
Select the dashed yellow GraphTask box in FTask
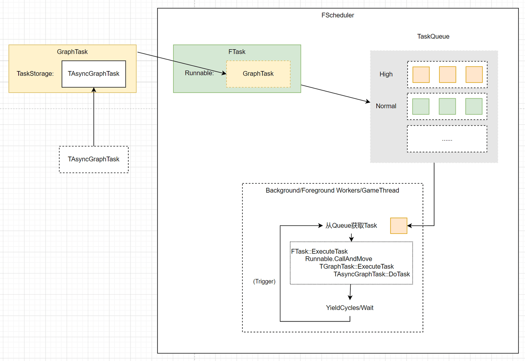tap(258, 74)
